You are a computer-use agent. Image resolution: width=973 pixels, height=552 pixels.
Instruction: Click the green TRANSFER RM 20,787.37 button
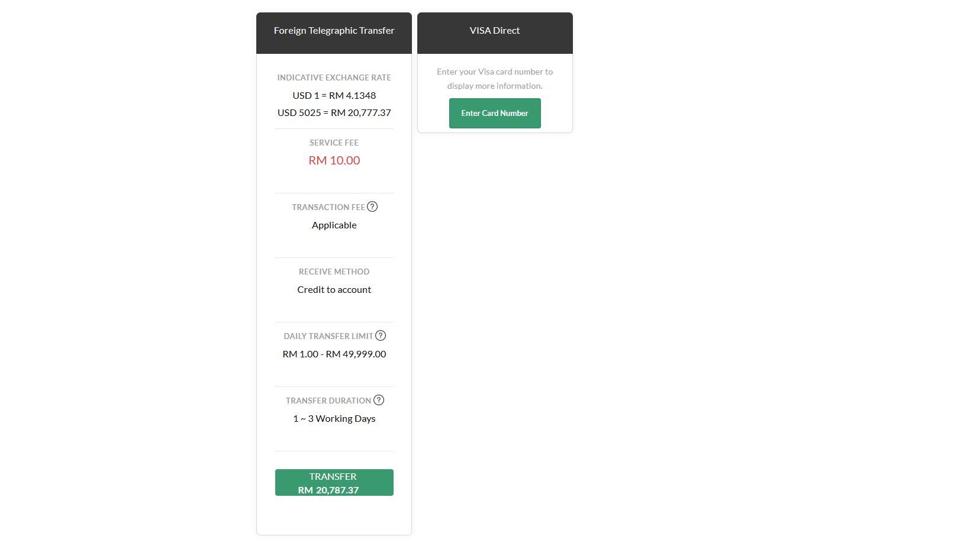(x=334, y=483)
